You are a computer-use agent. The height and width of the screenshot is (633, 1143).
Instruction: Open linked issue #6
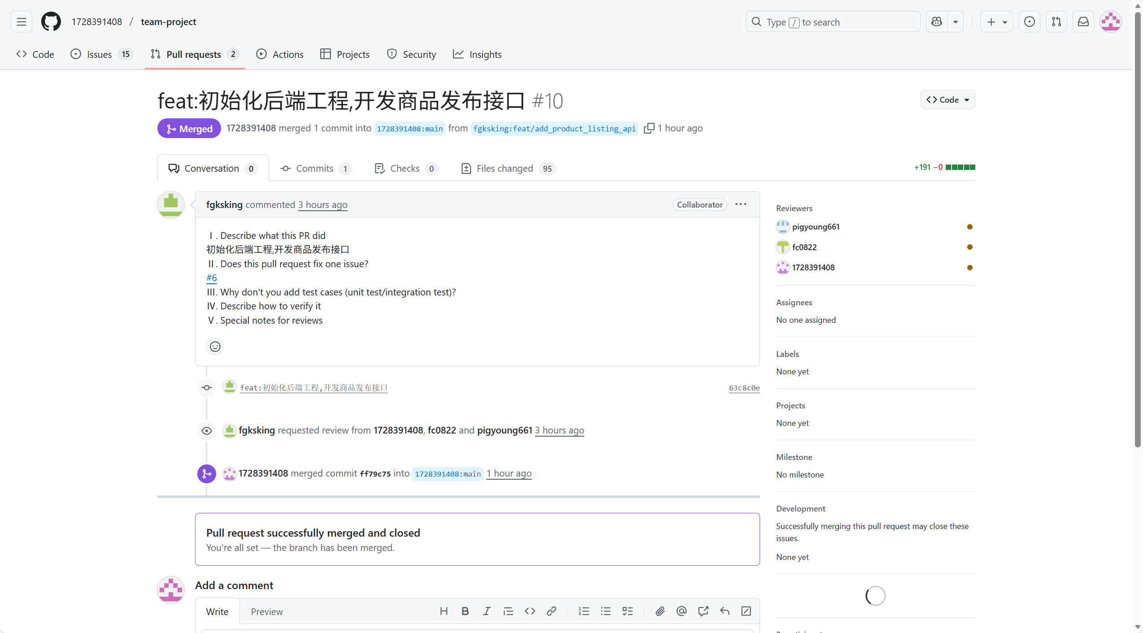tap(211, 277)
